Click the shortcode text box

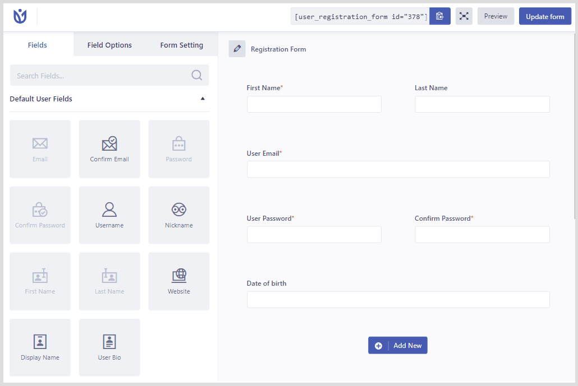click(x=360, y=16)
